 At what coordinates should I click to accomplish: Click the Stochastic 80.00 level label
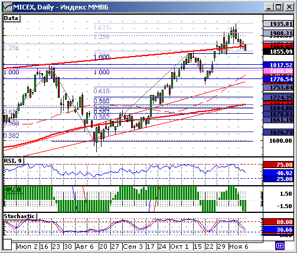278,222
